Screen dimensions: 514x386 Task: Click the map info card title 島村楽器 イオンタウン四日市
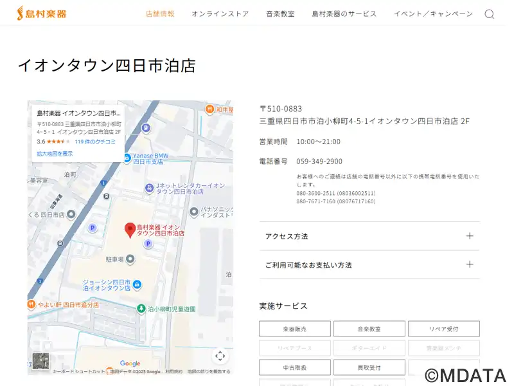point(78,113)
